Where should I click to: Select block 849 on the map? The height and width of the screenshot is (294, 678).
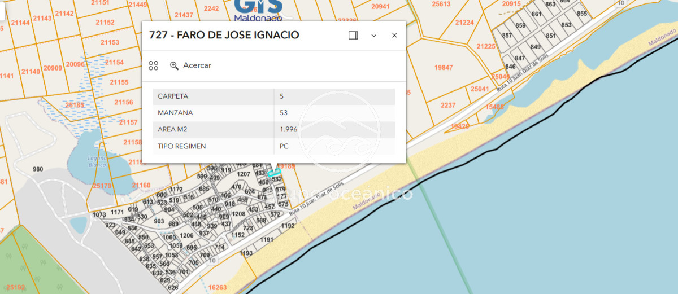coord(536,47)
